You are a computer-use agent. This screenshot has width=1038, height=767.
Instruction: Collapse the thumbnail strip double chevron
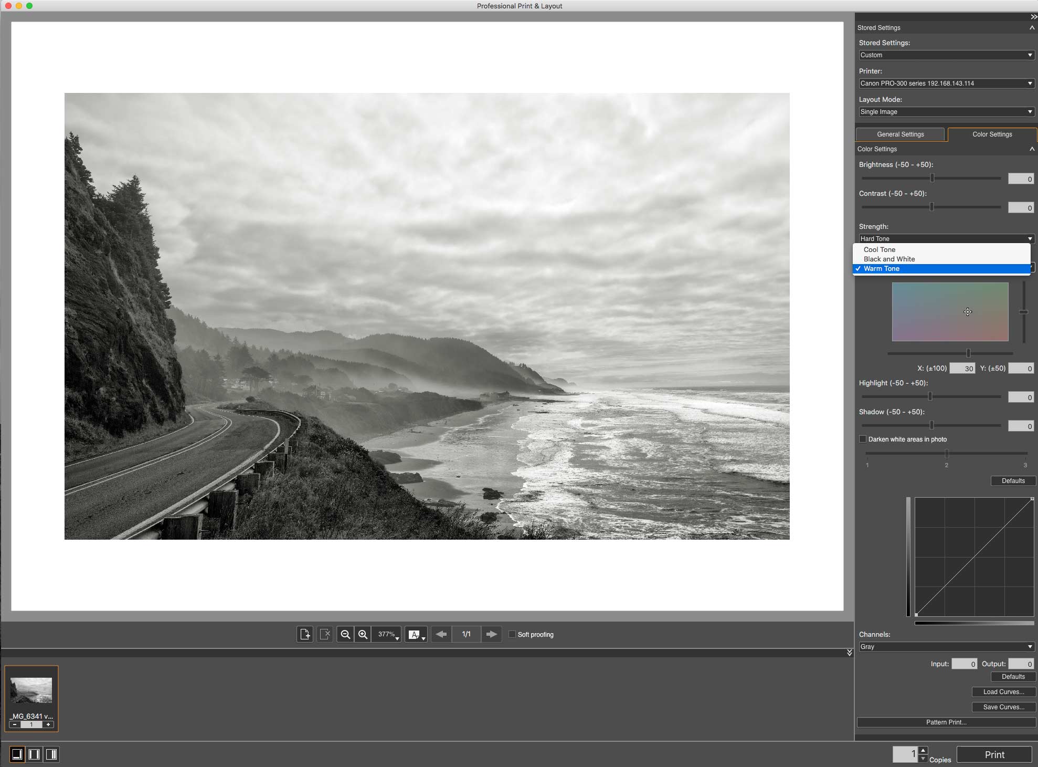pyautogui.click(x=850, y=653)
